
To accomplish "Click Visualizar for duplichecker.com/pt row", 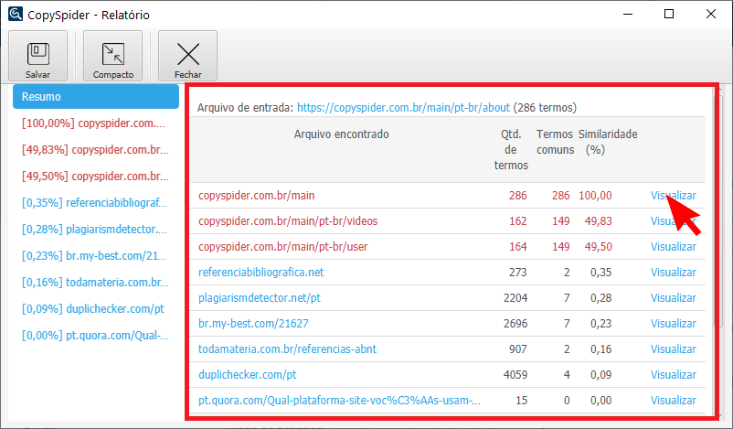I will (674, 375).
